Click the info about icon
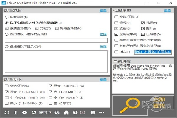The height and width of the screenshot is (118, 177). [x=93, y=112]
